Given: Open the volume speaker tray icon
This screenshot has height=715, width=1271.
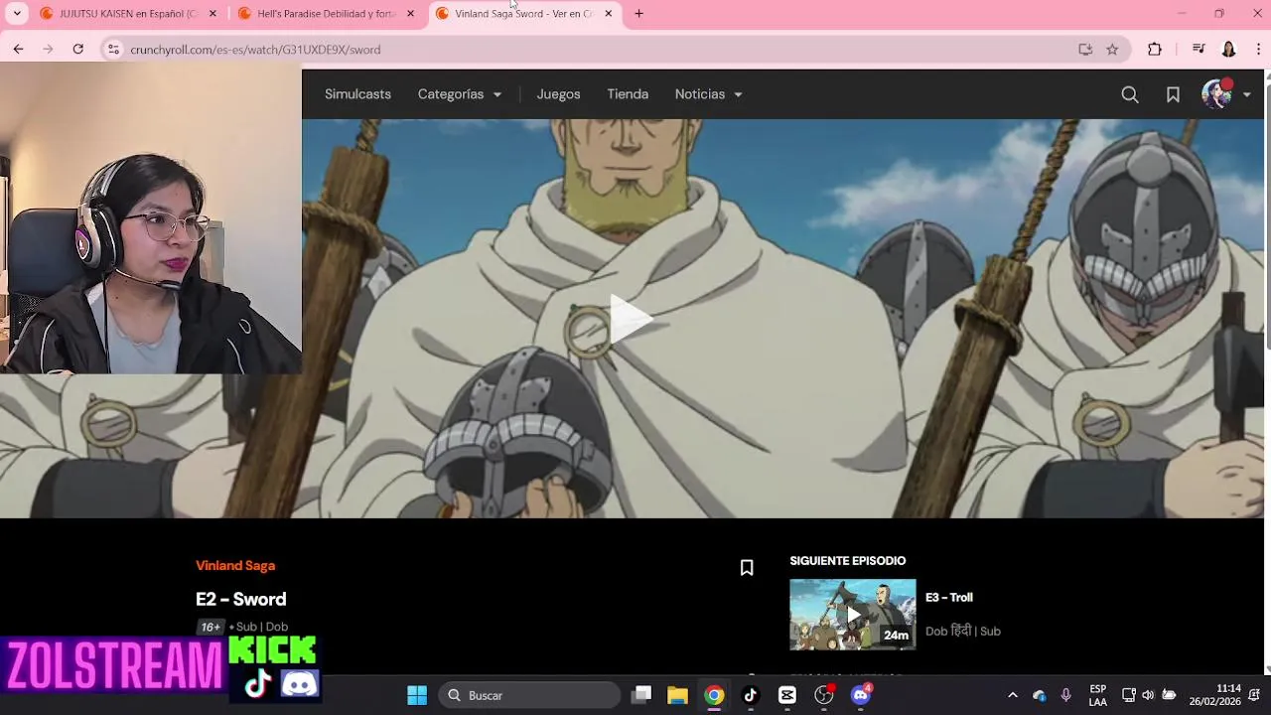Looking at the screenshot, I should coord(1148,695).
